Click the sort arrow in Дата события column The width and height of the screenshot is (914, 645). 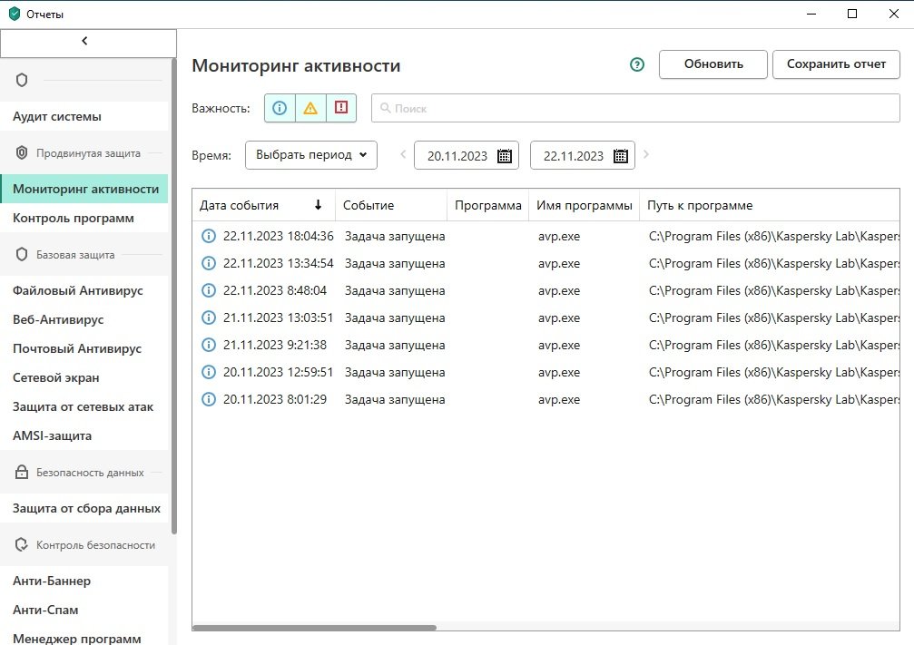click(x=318, y=205)
